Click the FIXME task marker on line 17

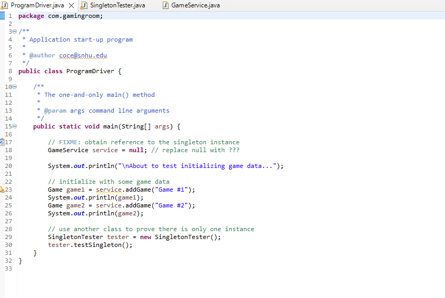coord(2,142)
